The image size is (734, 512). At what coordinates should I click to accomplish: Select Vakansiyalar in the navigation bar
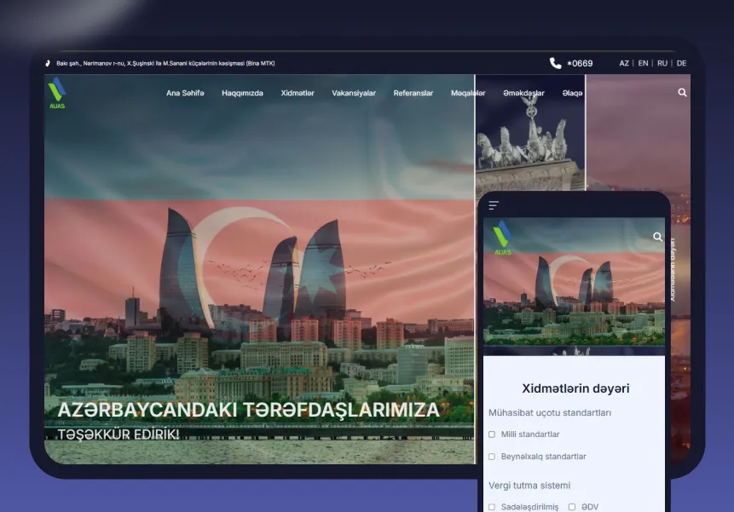[x=354, y=93]
